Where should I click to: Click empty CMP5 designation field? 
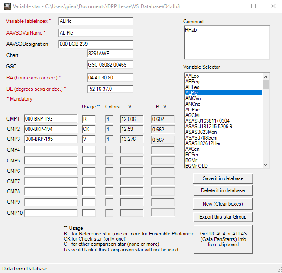pyautogui.click(x=51, y=161)
